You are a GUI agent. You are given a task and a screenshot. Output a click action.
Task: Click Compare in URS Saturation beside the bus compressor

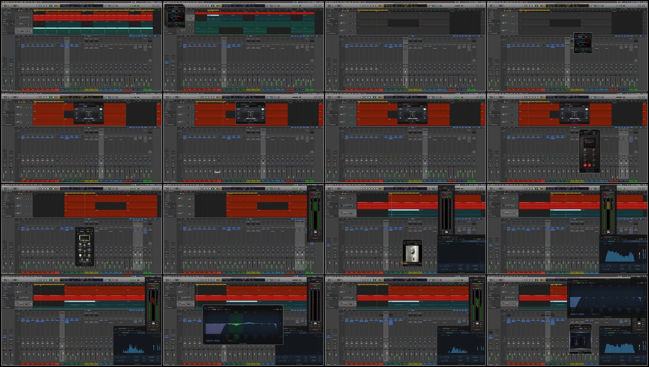(x=571, y=106)
